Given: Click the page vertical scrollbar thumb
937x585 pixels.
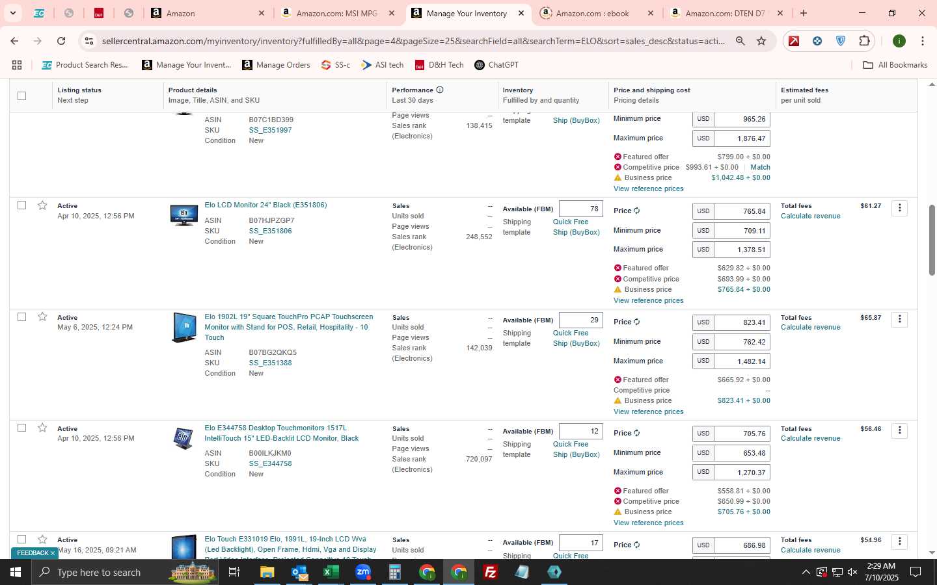Looking at the screenshot, I should (932, 240).
